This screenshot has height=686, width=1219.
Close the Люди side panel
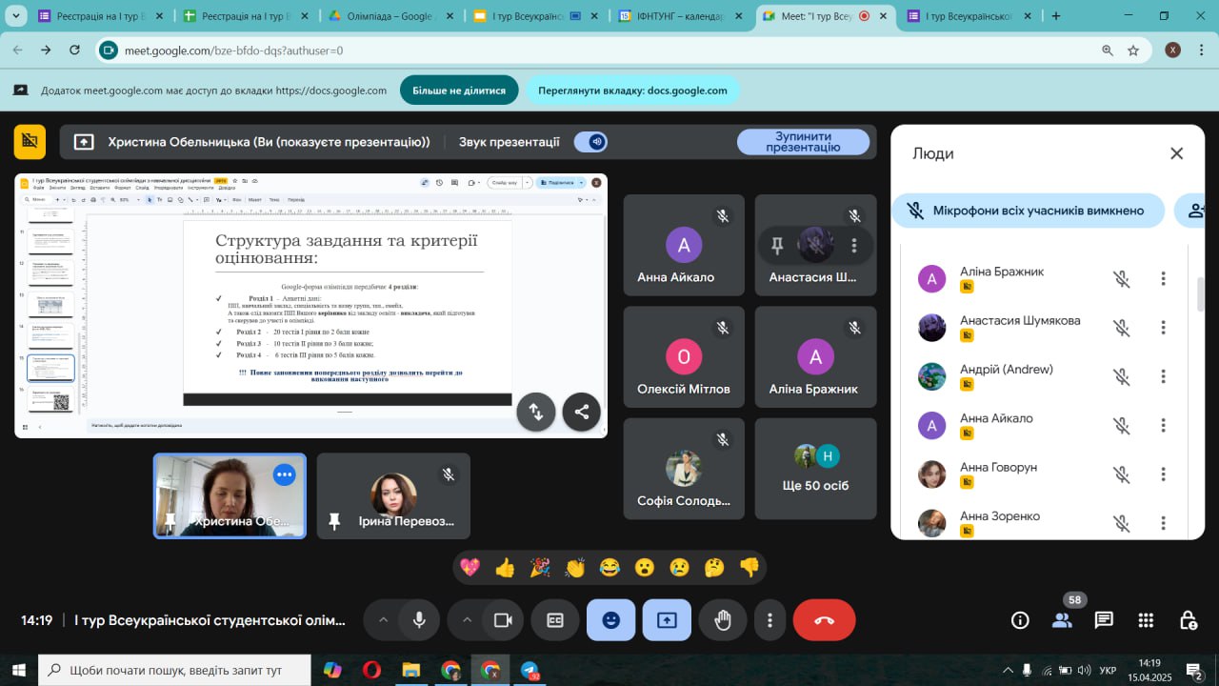coord(1176,153)
